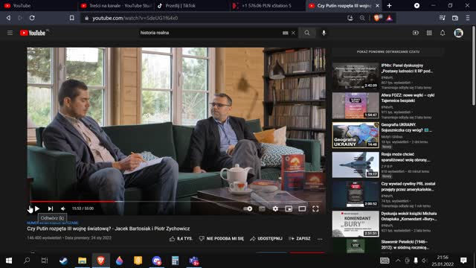The image size is (476, 268).
Task: Enable the miniplayer mode icon
Action: (x=289, y=208)
